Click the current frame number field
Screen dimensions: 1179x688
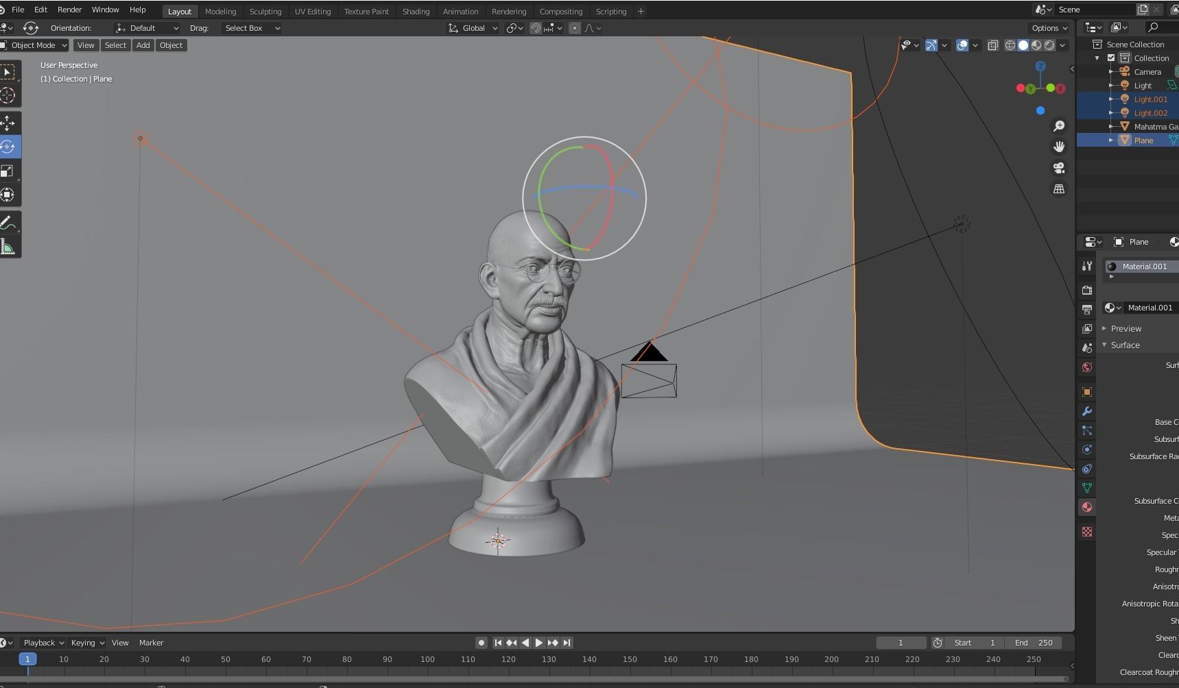pyautogui.click(x=901, y=643)
